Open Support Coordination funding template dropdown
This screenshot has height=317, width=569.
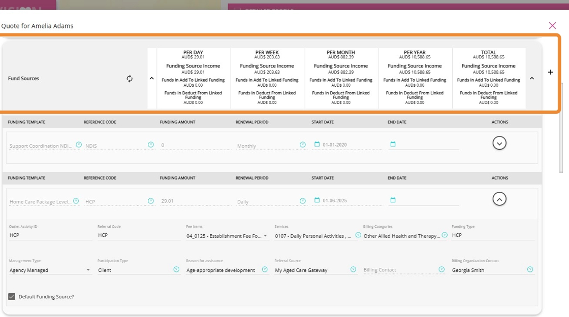coord(79,145)
